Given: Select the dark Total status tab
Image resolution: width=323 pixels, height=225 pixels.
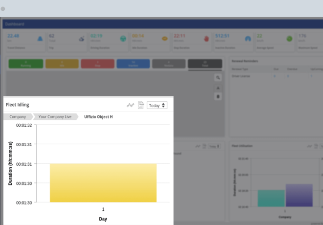Looking at the screenshot, I should pos(205,64).
